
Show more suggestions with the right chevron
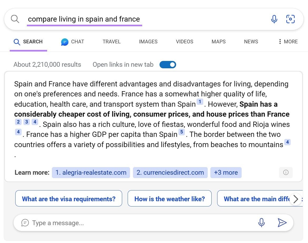[x=295, y=199]
